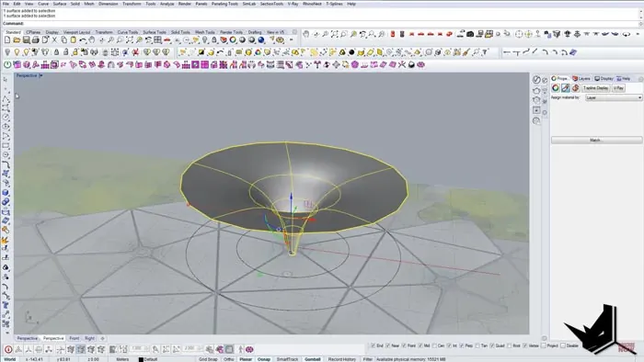Image resolution: width=644 pixels, height=362 pixels.
Task: Click the Object properties color wheel icon
Action: click(556, 88)
